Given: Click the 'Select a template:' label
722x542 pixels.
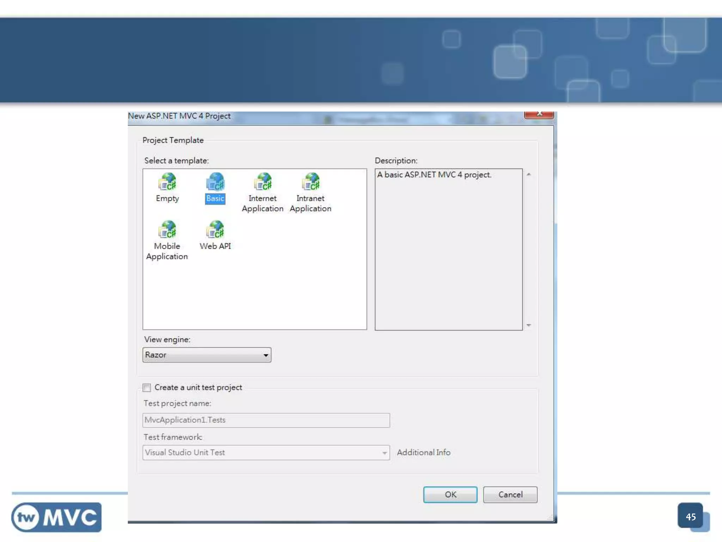Looking at the screenshot, I should tap(177, 161).
